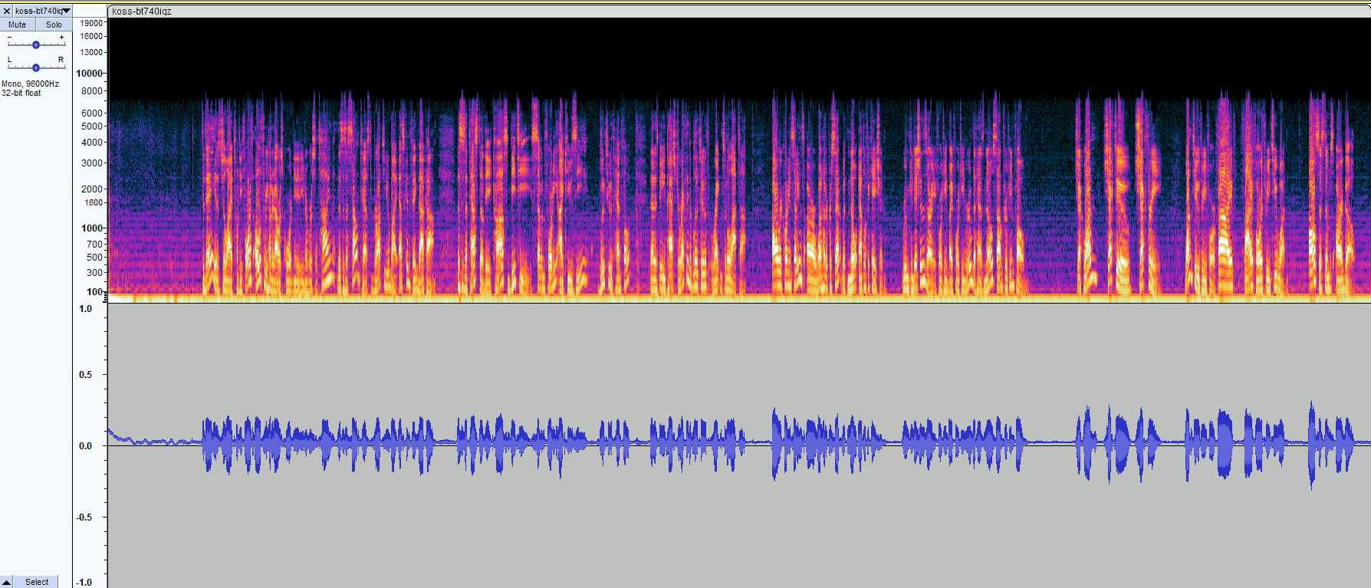Screen dimensions: 1371x588
Task: Open the koss-bt740iq track name dropdown menu
Action: tap(43, 11)
